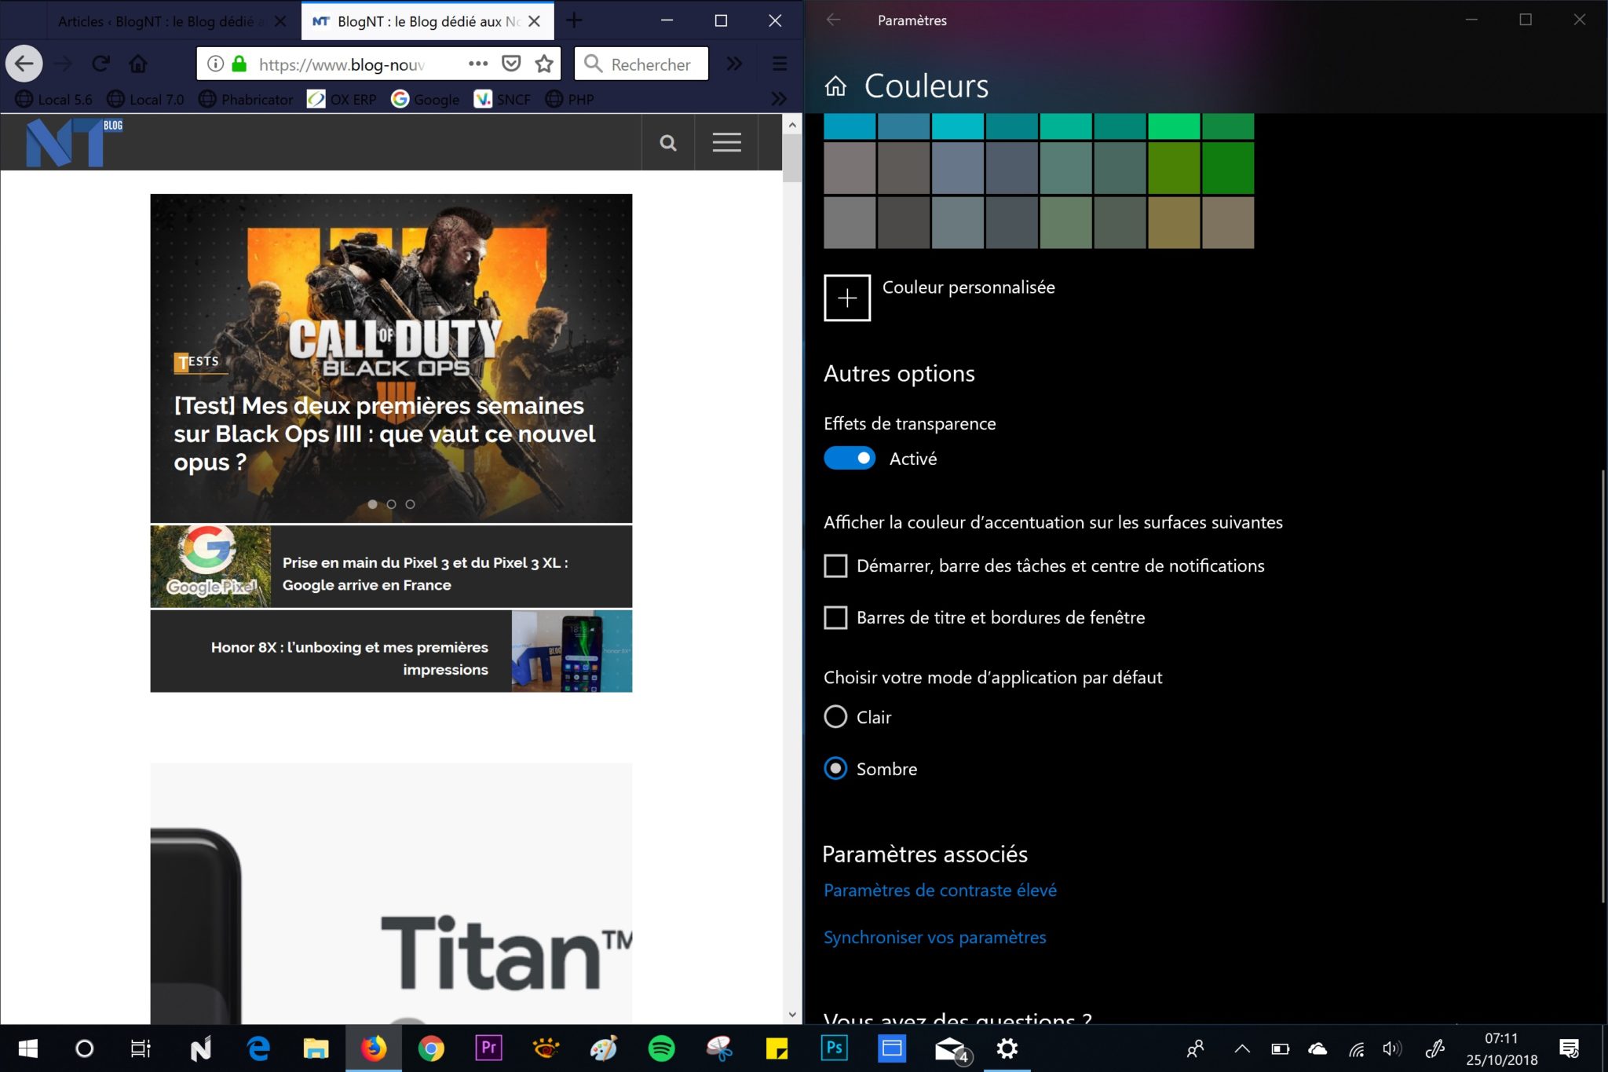This screenshot has height=1072, width=1608.
Task: Bookmark this page with star icon
Action: (x=544, y=64)
